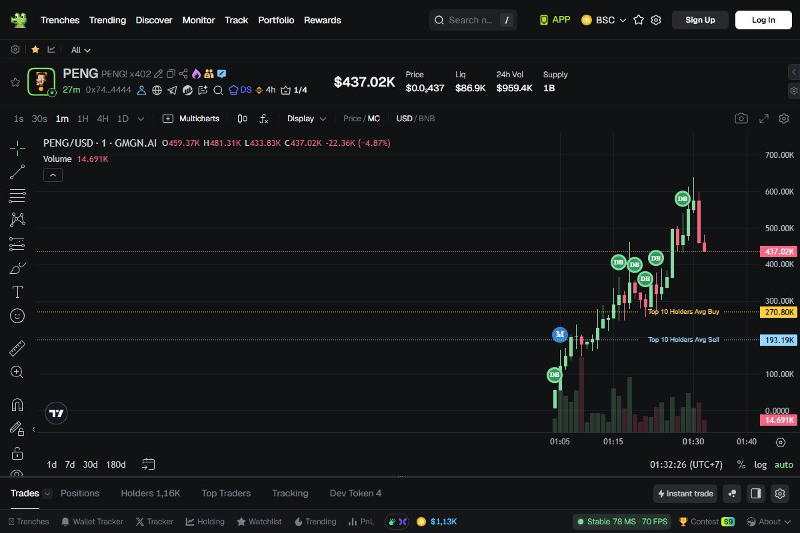This screenshot has width=800, height=533.
Task: Toggle auto scale on chart
Action: click(x=784, y=464)
